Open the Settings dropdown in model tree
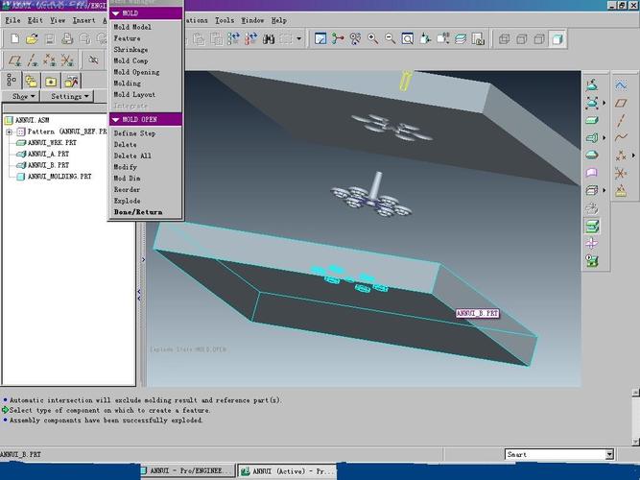Screen dimensions: 640x480 point(67,96)
